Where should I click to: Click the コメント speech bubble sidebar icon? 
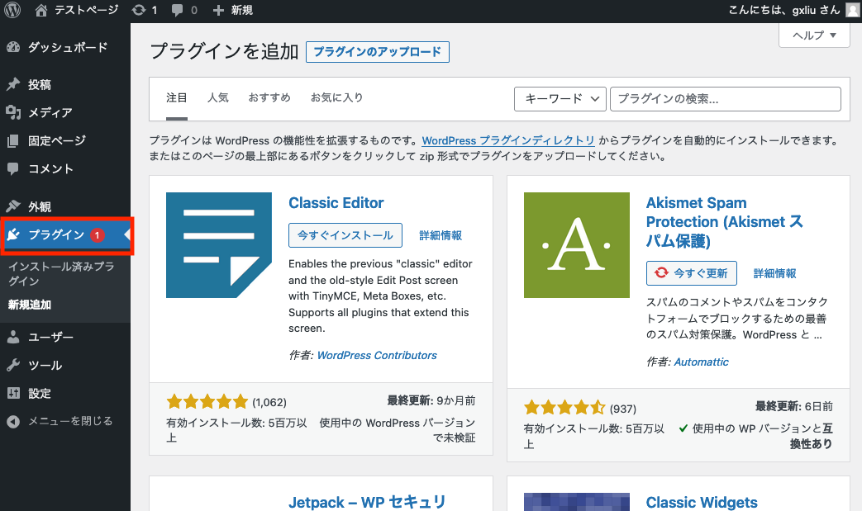[x=13, y=168]
